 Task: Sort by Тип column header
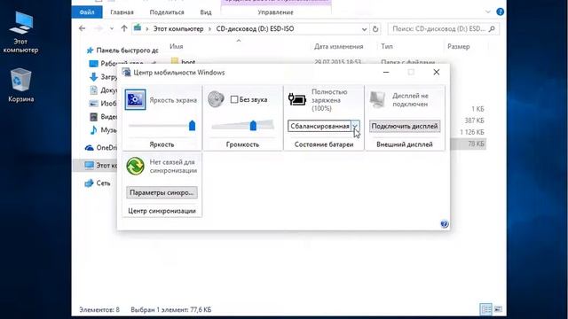(387, 46)
